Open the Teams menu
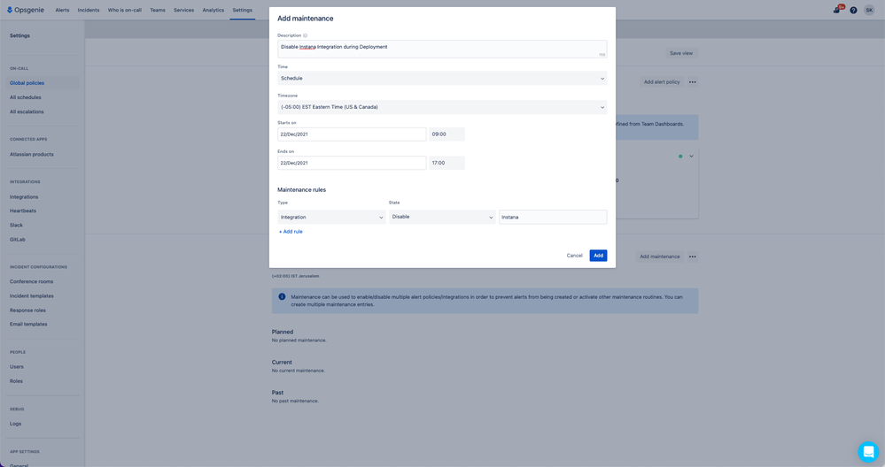Viewport: 885px width, 467px height. (158, 10)
